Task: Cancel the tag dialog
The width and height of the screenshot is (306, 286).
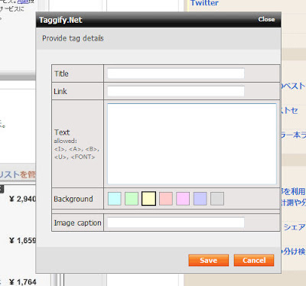Action: click(x=254, y=260)
